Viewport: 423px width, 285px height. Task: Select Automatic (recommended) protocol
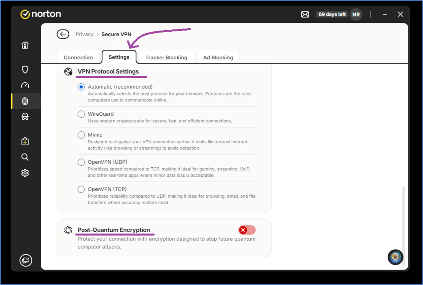click(x=81, y=87)
